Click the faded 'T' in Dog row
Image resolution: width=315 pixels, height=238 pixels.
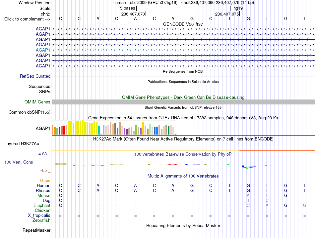pyautogui.click(x=248, y=201)
